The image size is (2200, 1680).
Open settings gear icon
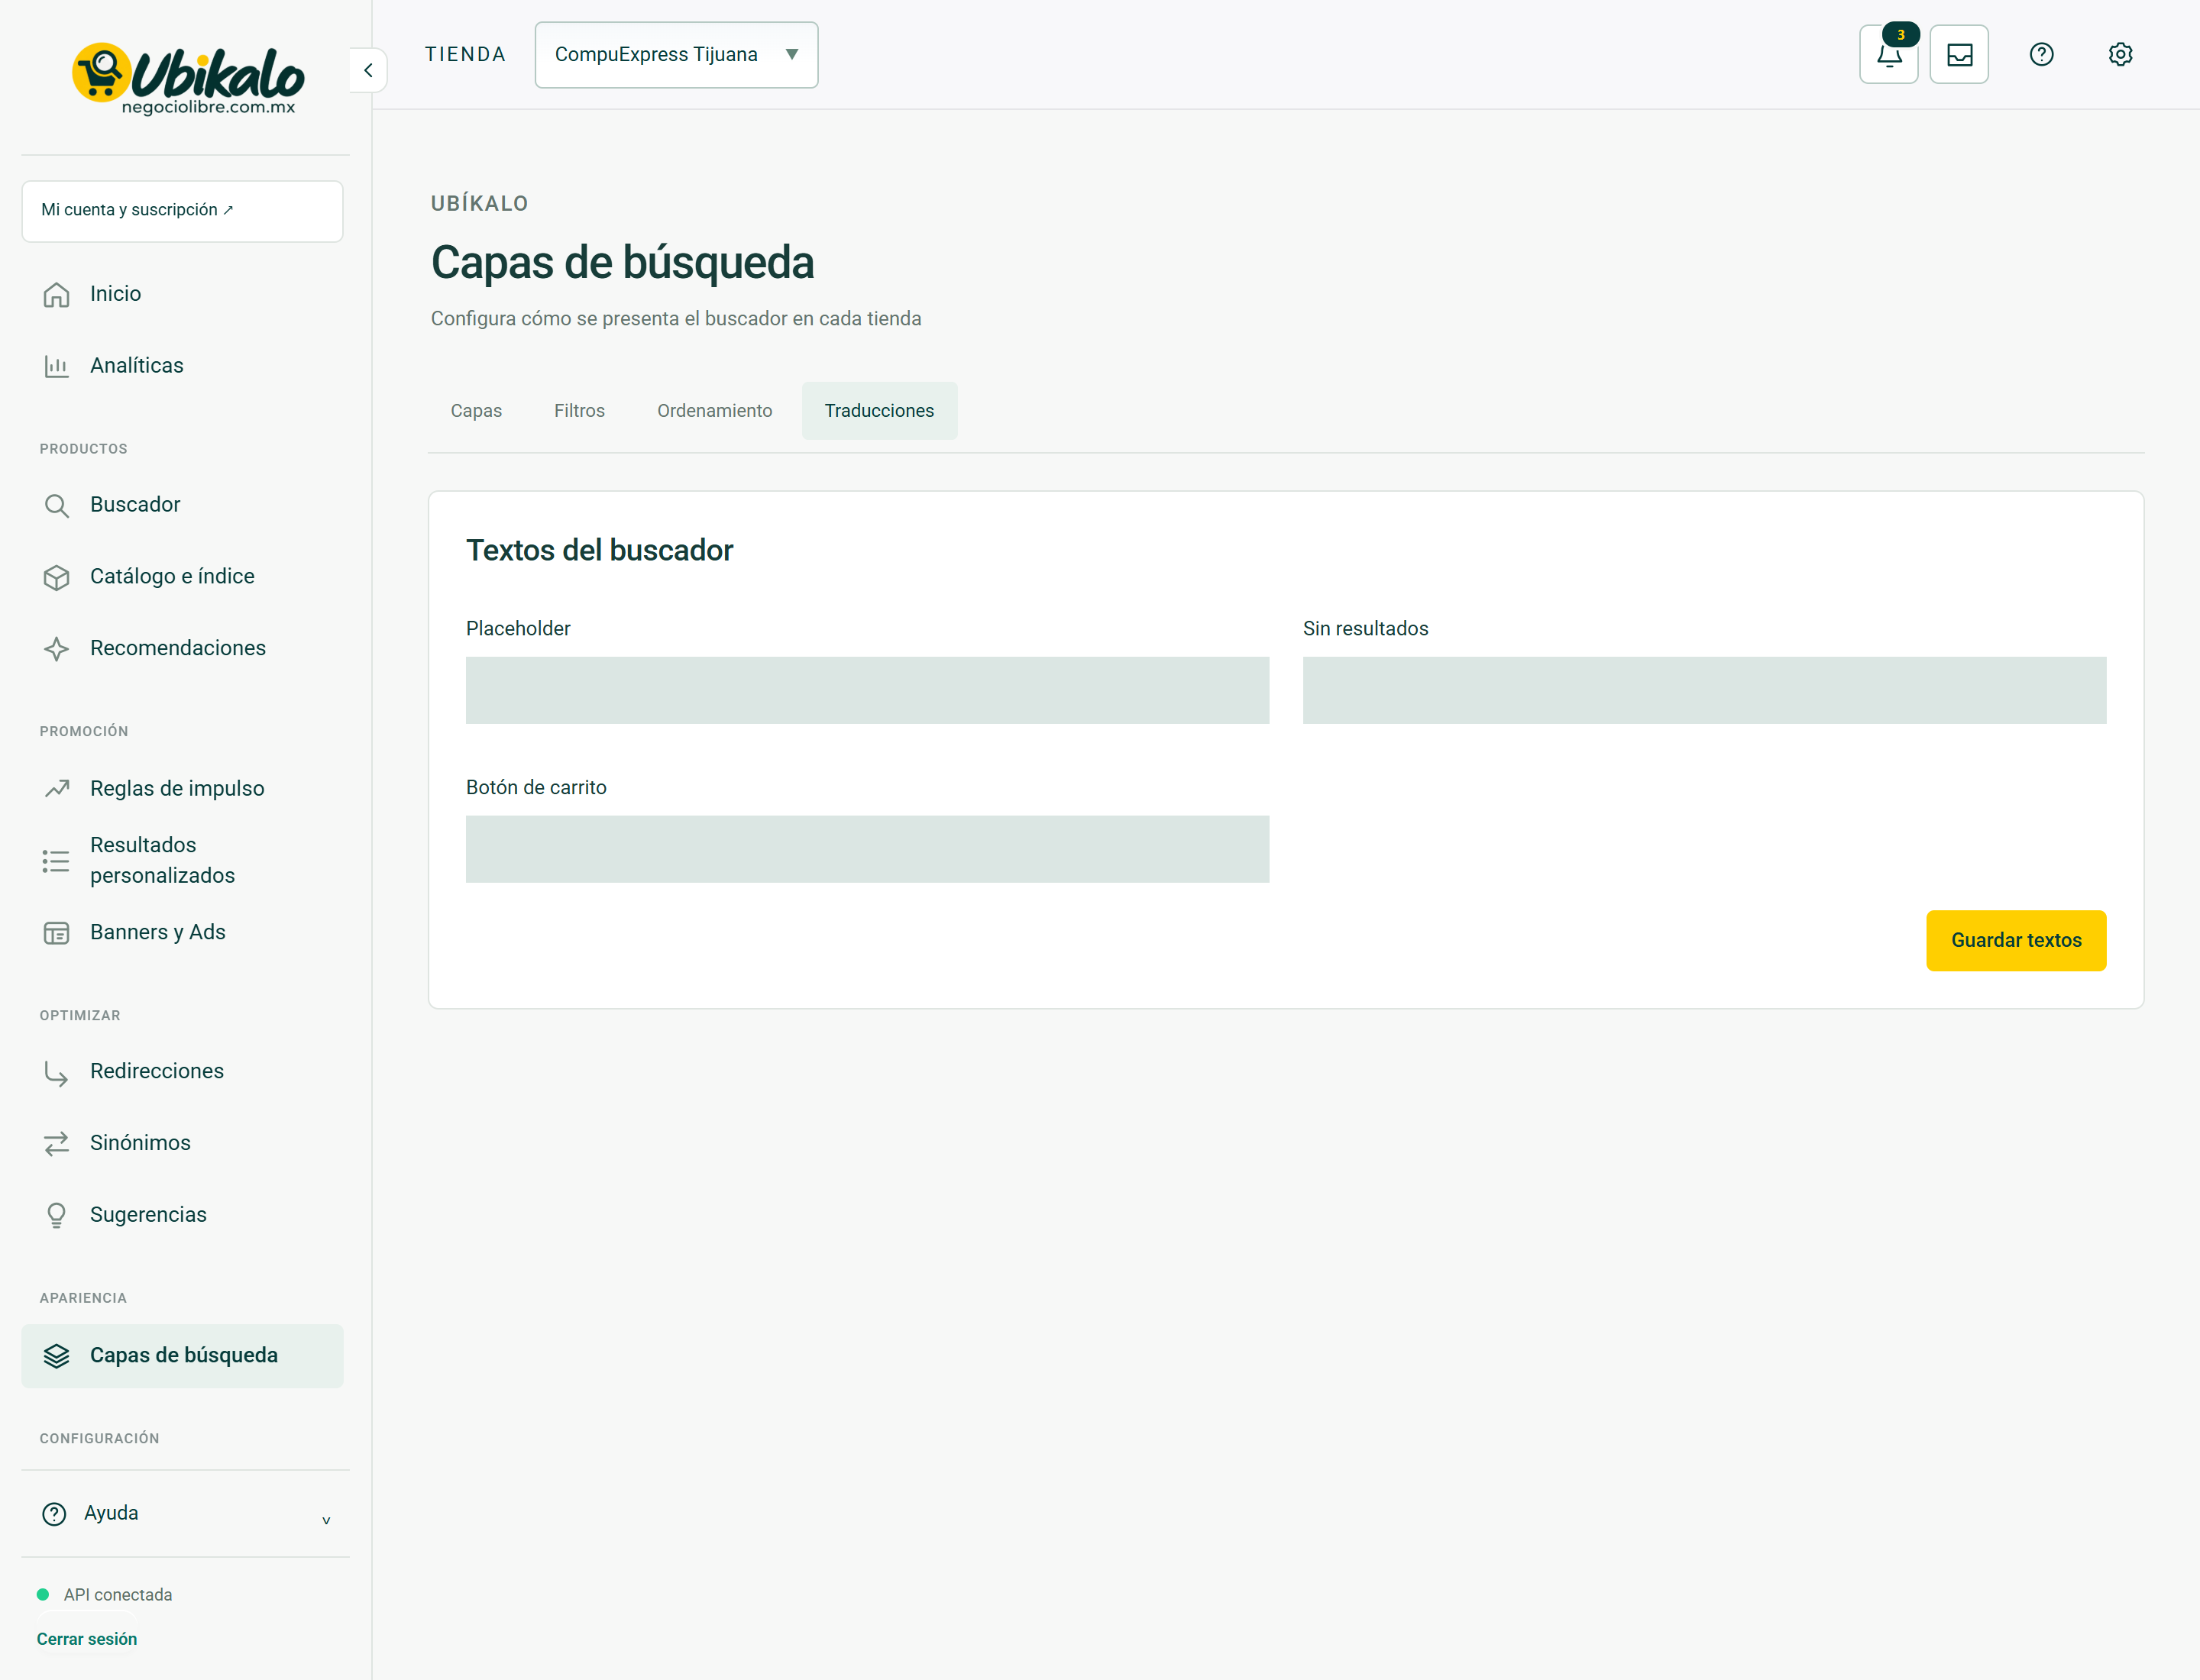click(2120, 54)
